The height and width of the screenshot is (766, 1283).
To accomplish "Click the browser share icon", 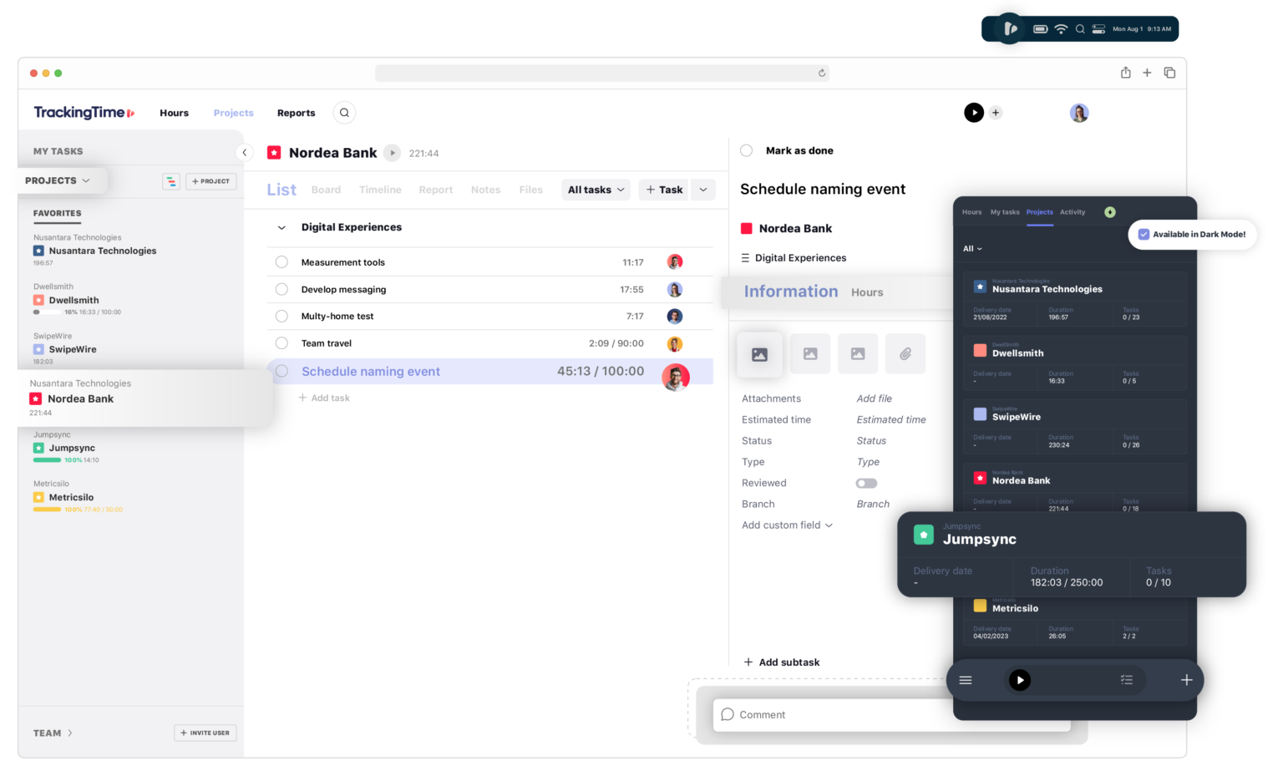I will (x=1125, y=73).
